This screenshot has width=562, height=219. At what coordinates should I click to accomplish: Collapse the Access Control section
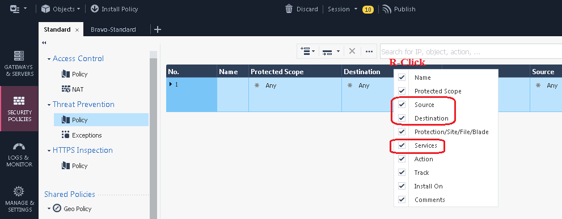(49, 59)
